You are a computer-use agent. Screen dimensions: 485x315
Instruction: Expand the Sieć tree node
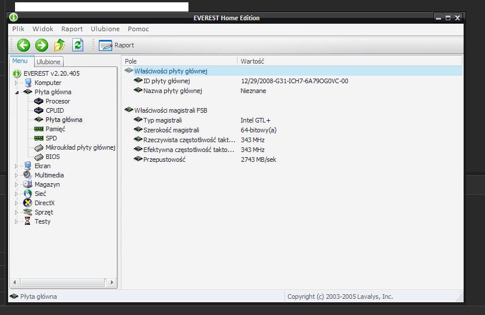coord(16,194)
